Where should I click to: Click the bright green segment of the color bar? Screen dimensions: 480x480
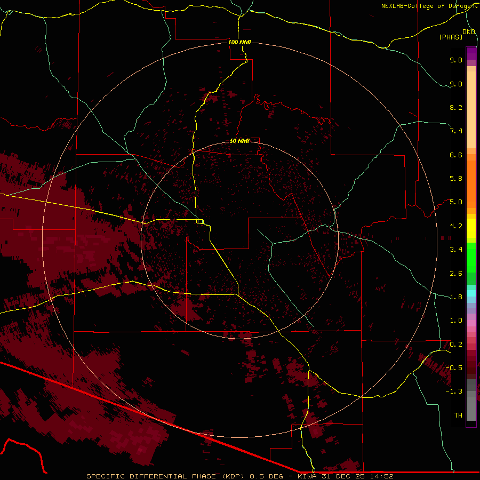point(471,258)
